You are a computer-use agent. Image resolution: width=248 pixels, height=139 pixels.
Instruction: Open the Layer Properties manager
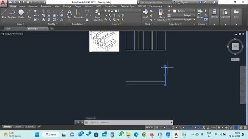98,15
